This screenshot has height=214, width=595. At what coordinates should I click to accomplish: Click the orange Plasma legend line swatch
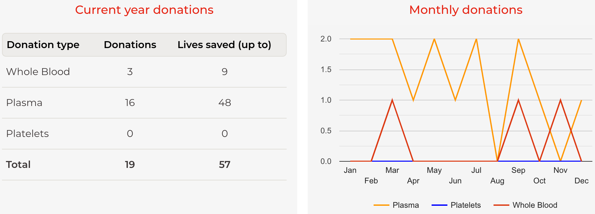coord(382,205)
